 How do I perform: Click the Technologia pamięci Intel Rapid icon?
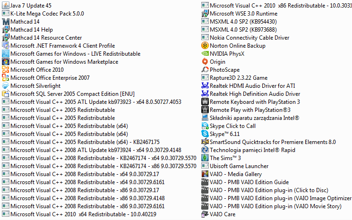[205, 150]
